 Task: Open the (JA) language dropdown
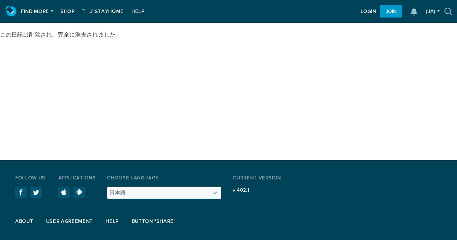point(433,11)
